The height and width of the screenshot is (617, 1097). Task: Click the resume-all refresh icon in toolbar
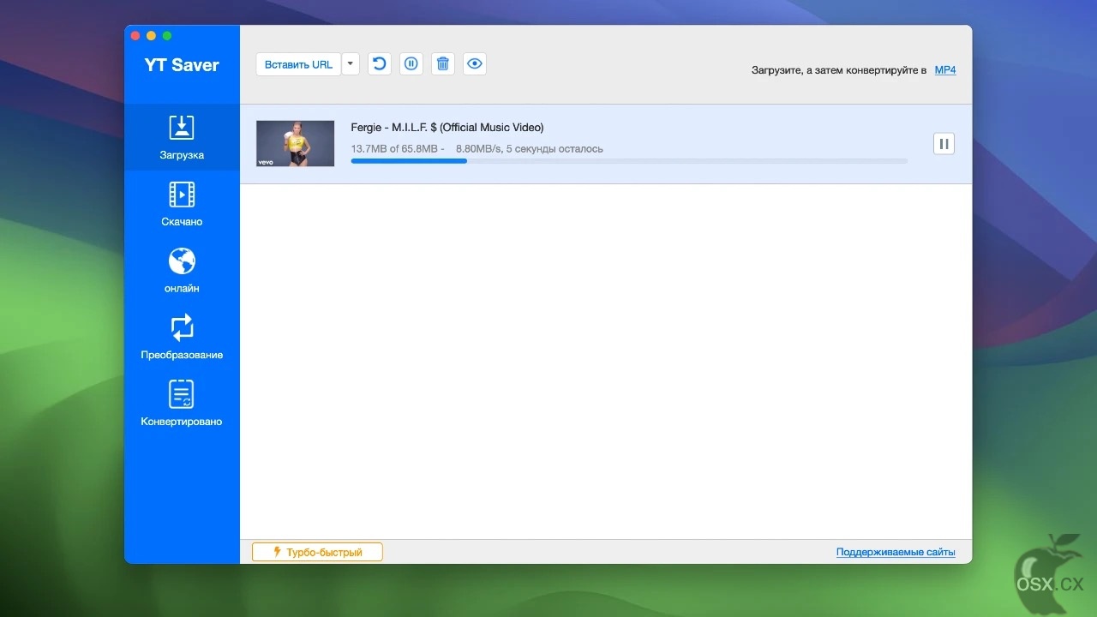(x=380, y=64)
